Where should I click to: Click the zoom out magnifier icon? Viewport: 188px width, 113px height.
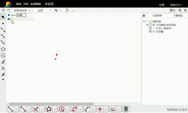pos(185,10)
